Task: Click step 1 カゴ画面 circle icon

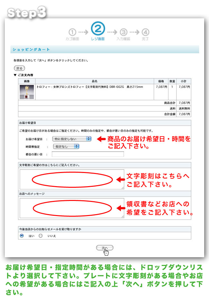Action: pos(73,32)
